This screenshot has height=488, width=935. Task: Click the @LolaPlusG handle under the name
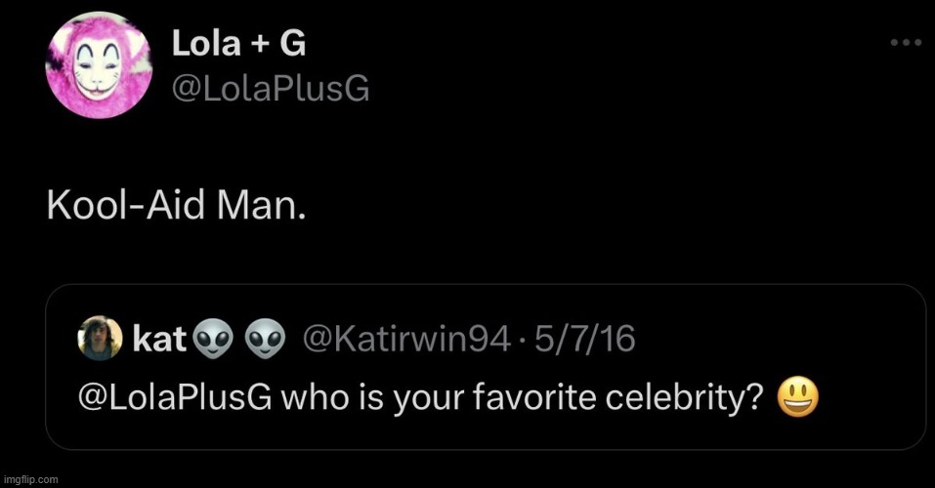(271, 89)
